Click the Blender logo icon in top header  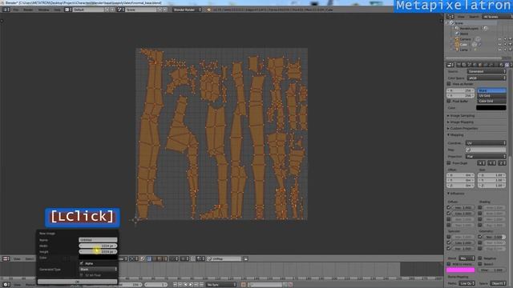point(208,10)
